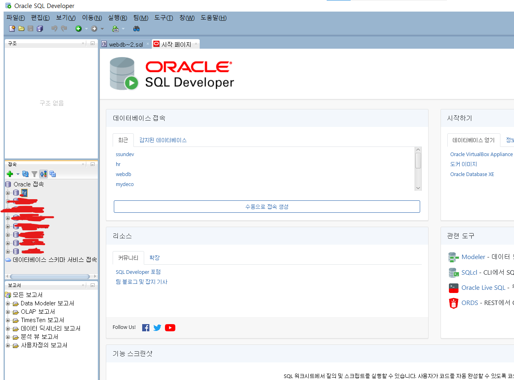Open 도움말(H) menu
514x380 pixels.
point(214,18)
